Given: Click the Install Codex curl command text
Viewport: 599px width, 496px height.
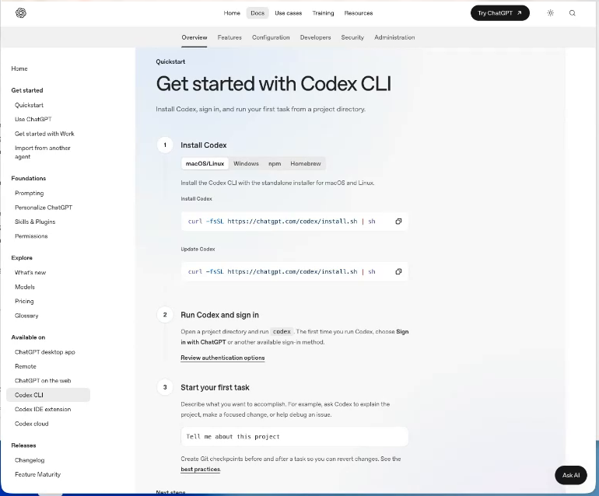Looking at the screenshot, I should pos(282,222).
